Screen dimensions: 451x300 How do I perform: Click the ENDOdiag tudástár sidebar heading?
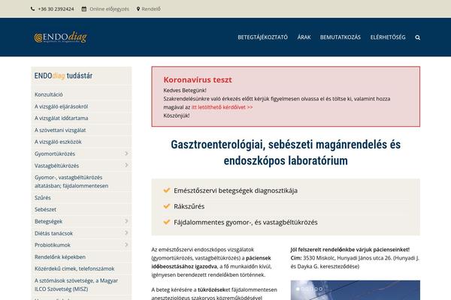tap(63, 76)
